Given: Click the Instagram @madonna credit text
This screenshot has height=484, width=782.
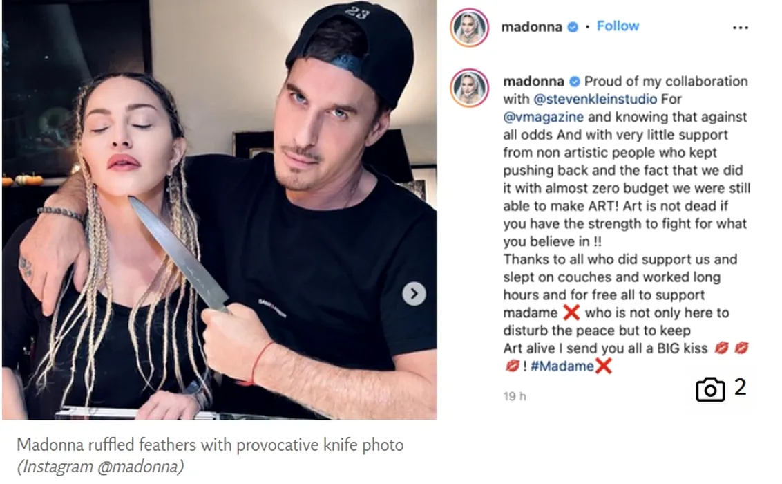Looking at the screenshot, I should point(101,467).
